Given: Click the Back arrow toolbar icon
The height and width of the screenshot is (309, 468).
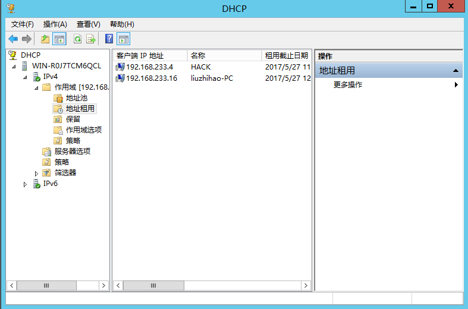Looking at the screenshot, I should (12, 39).
